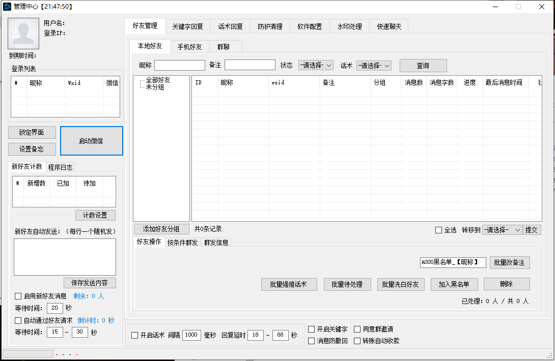Sort by 消息数 column header
Screen dimensions: 555x361
(x=414, y=82)
